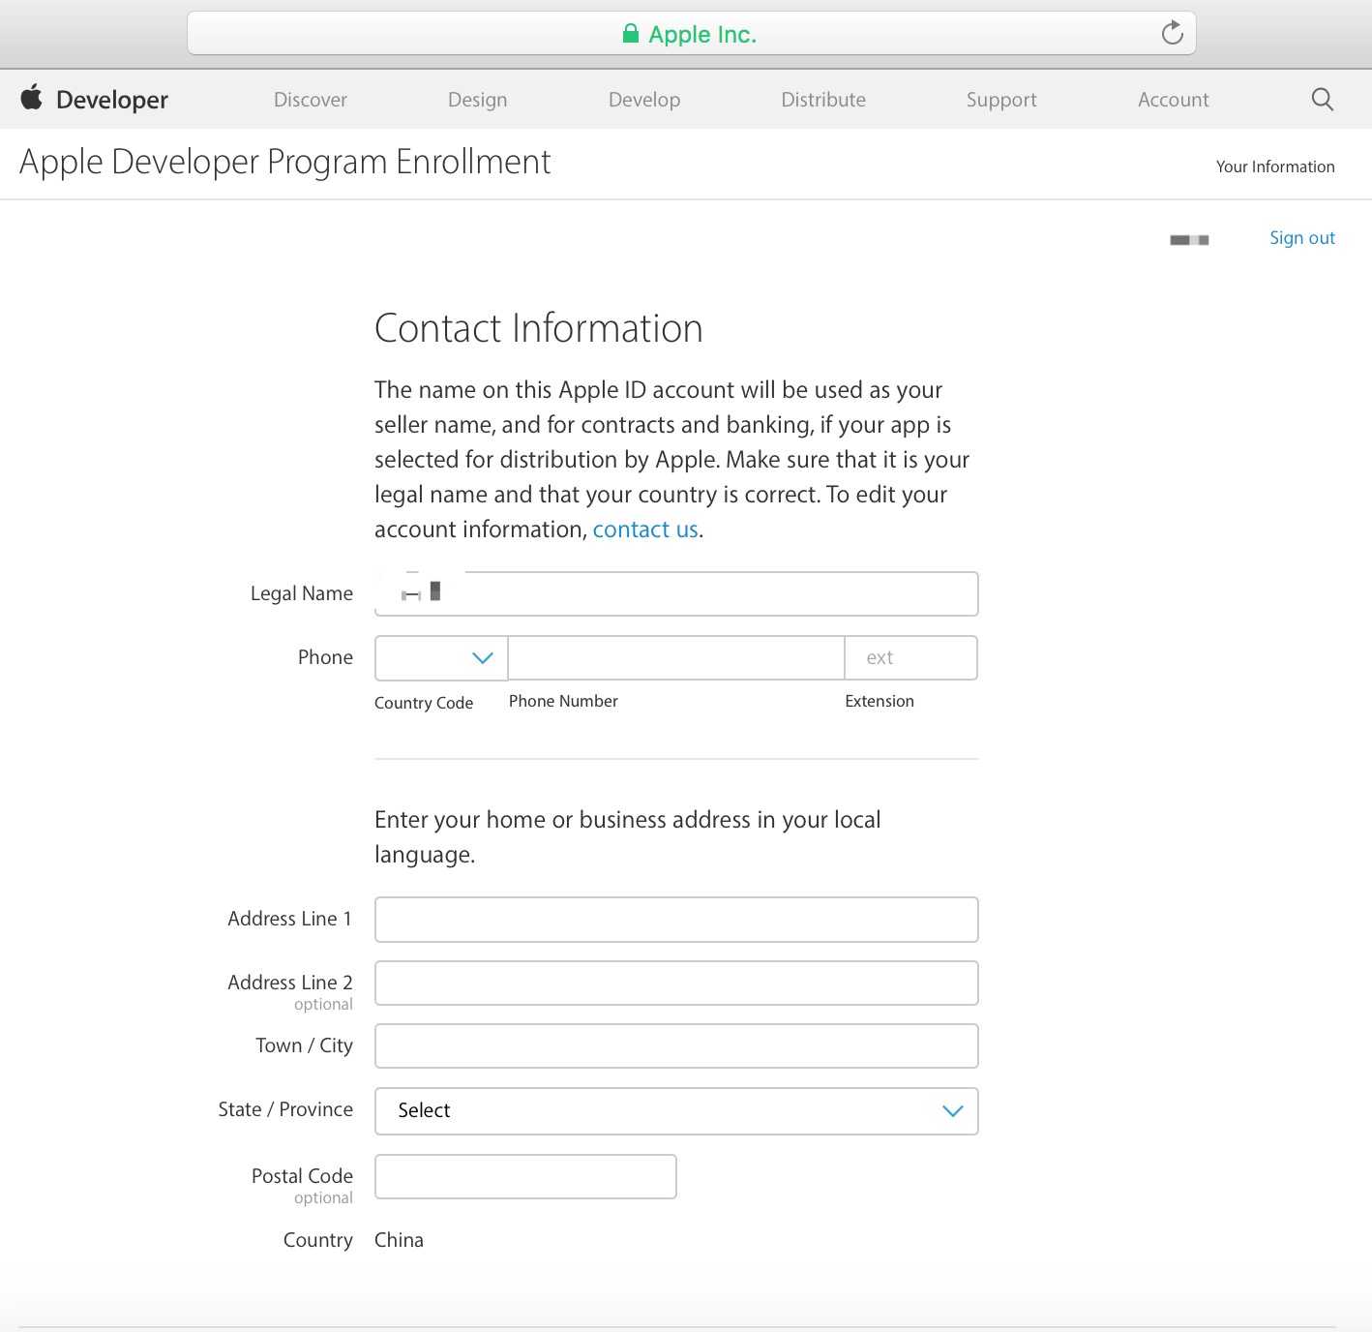This screenshot has width=1372, height=1332.
Task: Follow the contact us link
Action: 645,530
